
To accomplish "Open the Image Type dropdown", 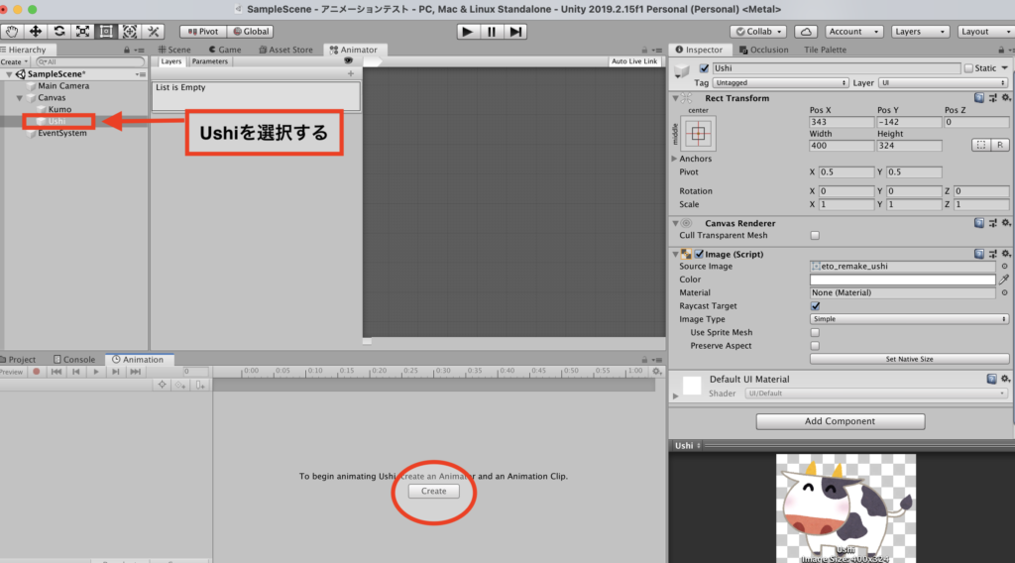I will [x=909, y=319].
